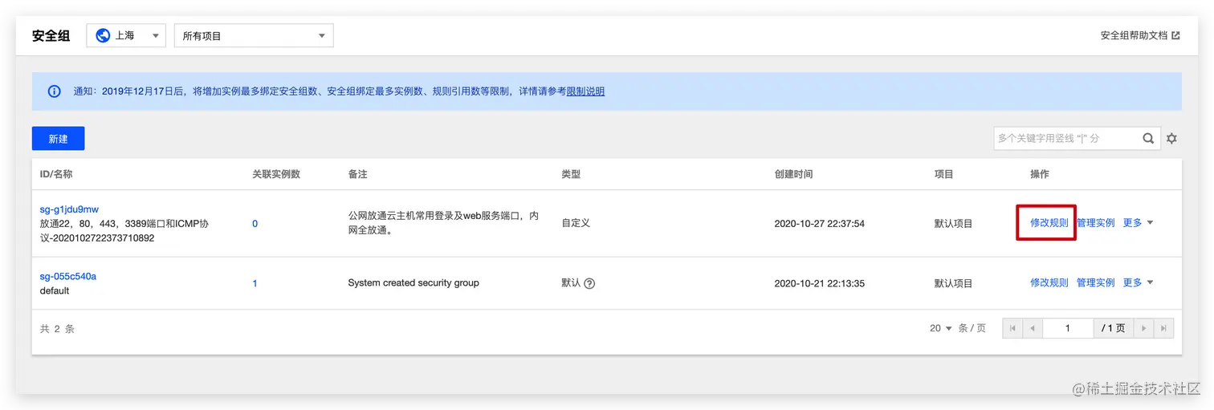Click the 项目 column header
1214x410 pixels.
click(x=944, y=174)
